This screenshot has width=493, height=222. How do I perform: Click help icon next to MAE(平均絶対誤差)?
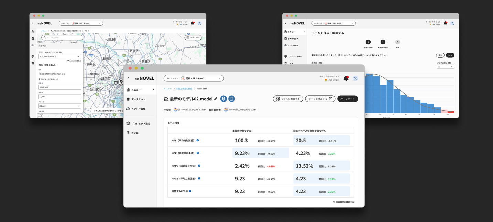(x=198, y=140)
